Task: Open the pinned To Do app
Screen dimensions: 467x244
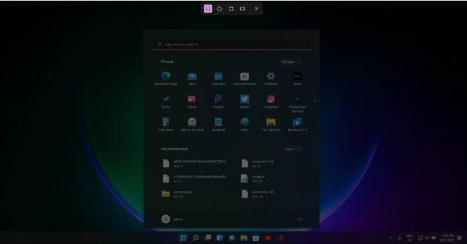Action: 166,102
